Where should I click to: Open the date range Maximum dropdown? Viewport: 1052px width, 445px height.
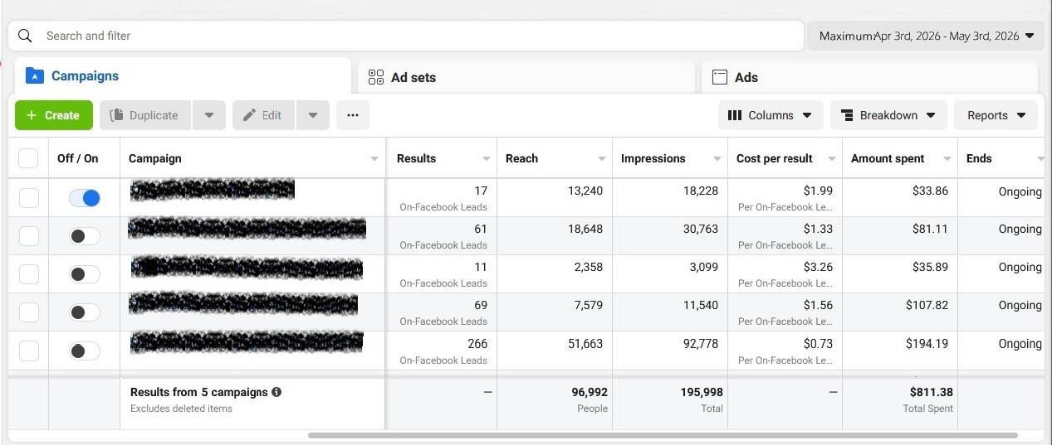(926, 36)
